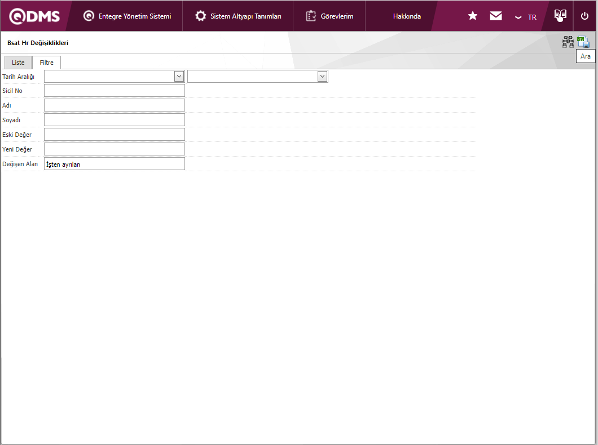Screen dimensions: 598x445
Task: Open the favorites star icon
Action: coord(473,16)
